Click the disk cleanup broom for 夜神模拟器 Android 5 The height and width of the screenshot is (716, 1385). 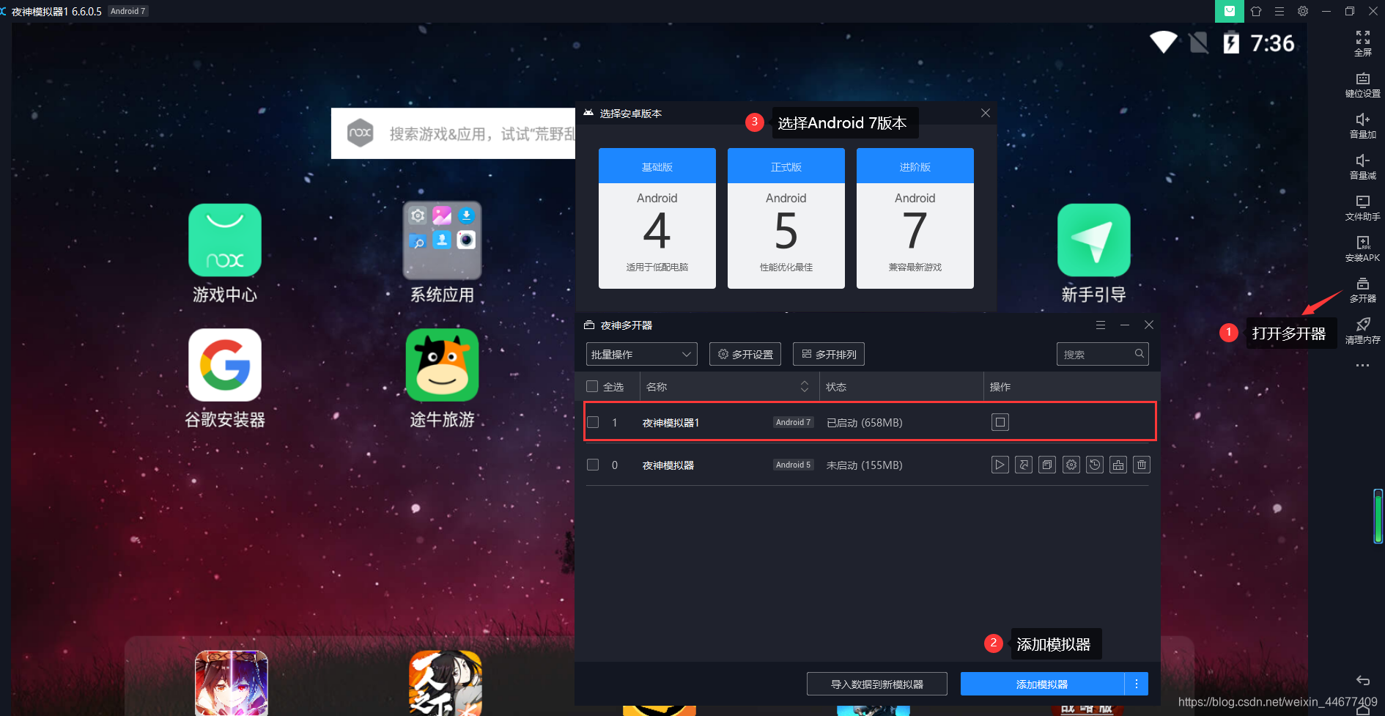[x=1118, y=465]
